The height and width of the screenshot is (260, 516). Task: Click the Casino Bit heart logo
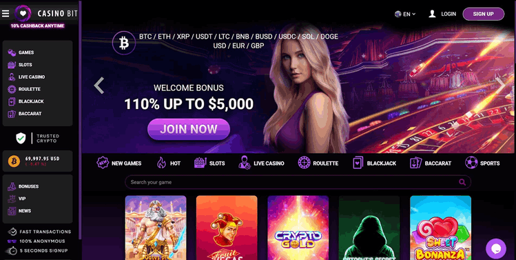click(x=23, y=13)
